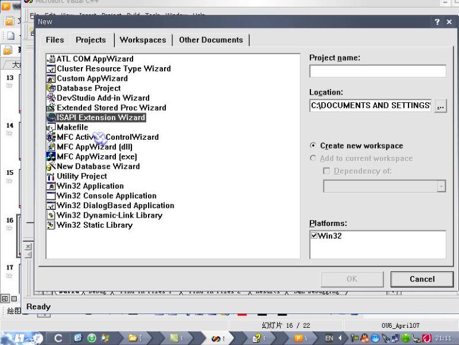Select Cluster Resource Type Wizard icon

51,69
